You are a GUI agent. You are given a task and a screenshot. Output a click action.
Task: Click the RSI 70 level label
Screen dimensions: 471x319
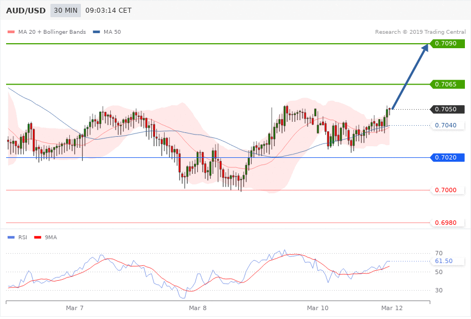(x=438, y=253)
